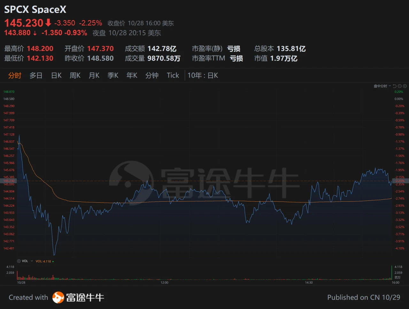The width and height of the screenshot is (409, 309).
Task: Open the 月K chart tab
Action: [94, 76]
